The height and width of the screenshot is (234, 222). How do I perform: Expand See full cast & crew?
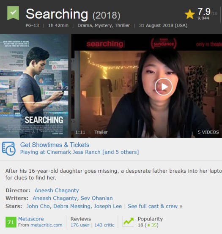[x=155, y=206]
